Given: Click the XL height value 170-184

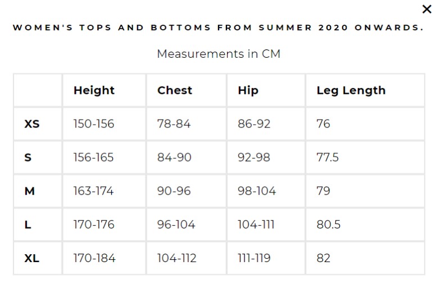Looking at the screenshot, I should (94, 258).
